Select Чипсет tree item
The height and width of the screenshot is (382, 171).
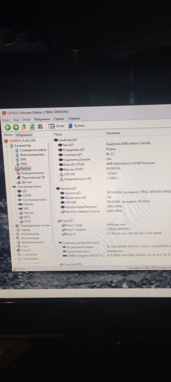[x=26, y=213]
